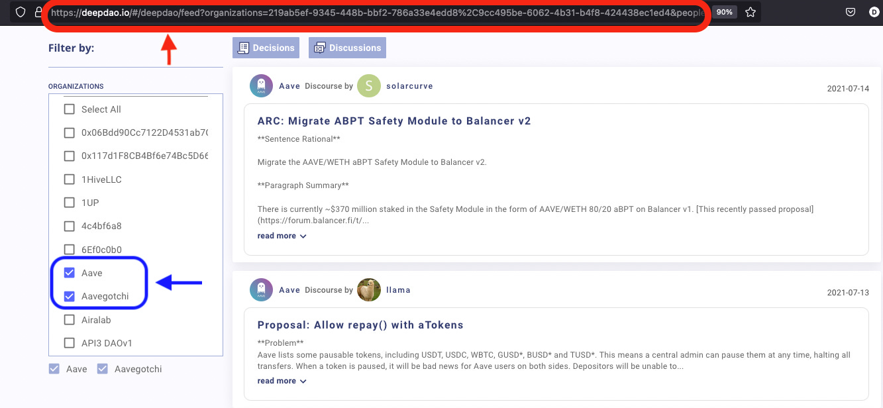Check the 0x117d1F8CB4Bf6e74Bc5D66 organization checkbox
Viewport: 883px width, 408px height.
pos(69,156)
